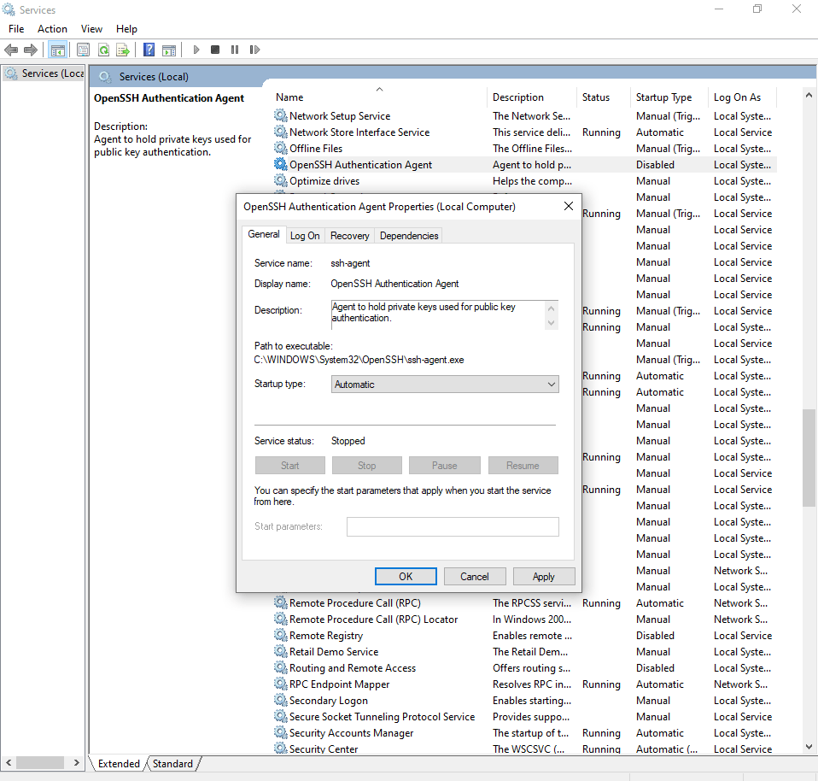This screenshot has height=781, width=818.
Task: Click the Export List toolbar icon
Action: [x=123, y=50]
